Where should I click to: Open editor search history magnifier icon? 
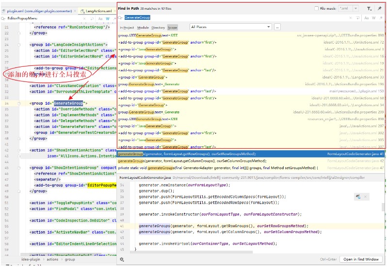pyautogui.click(x=3, y=18)
